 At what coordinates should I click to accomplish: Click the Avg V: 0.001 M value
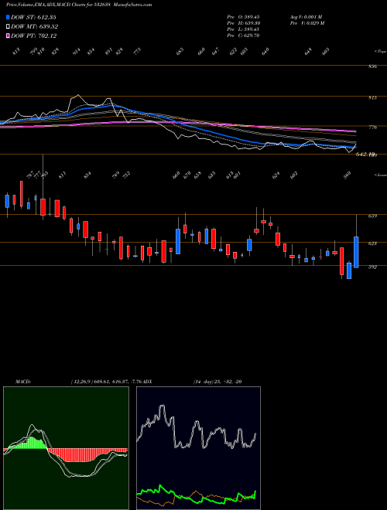[306, 16]
